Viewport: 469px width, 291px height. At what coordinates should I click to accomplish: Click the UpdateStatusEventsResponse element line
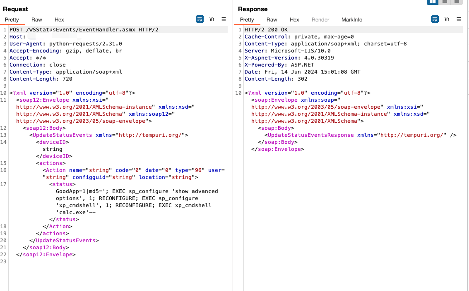point(361,135)
